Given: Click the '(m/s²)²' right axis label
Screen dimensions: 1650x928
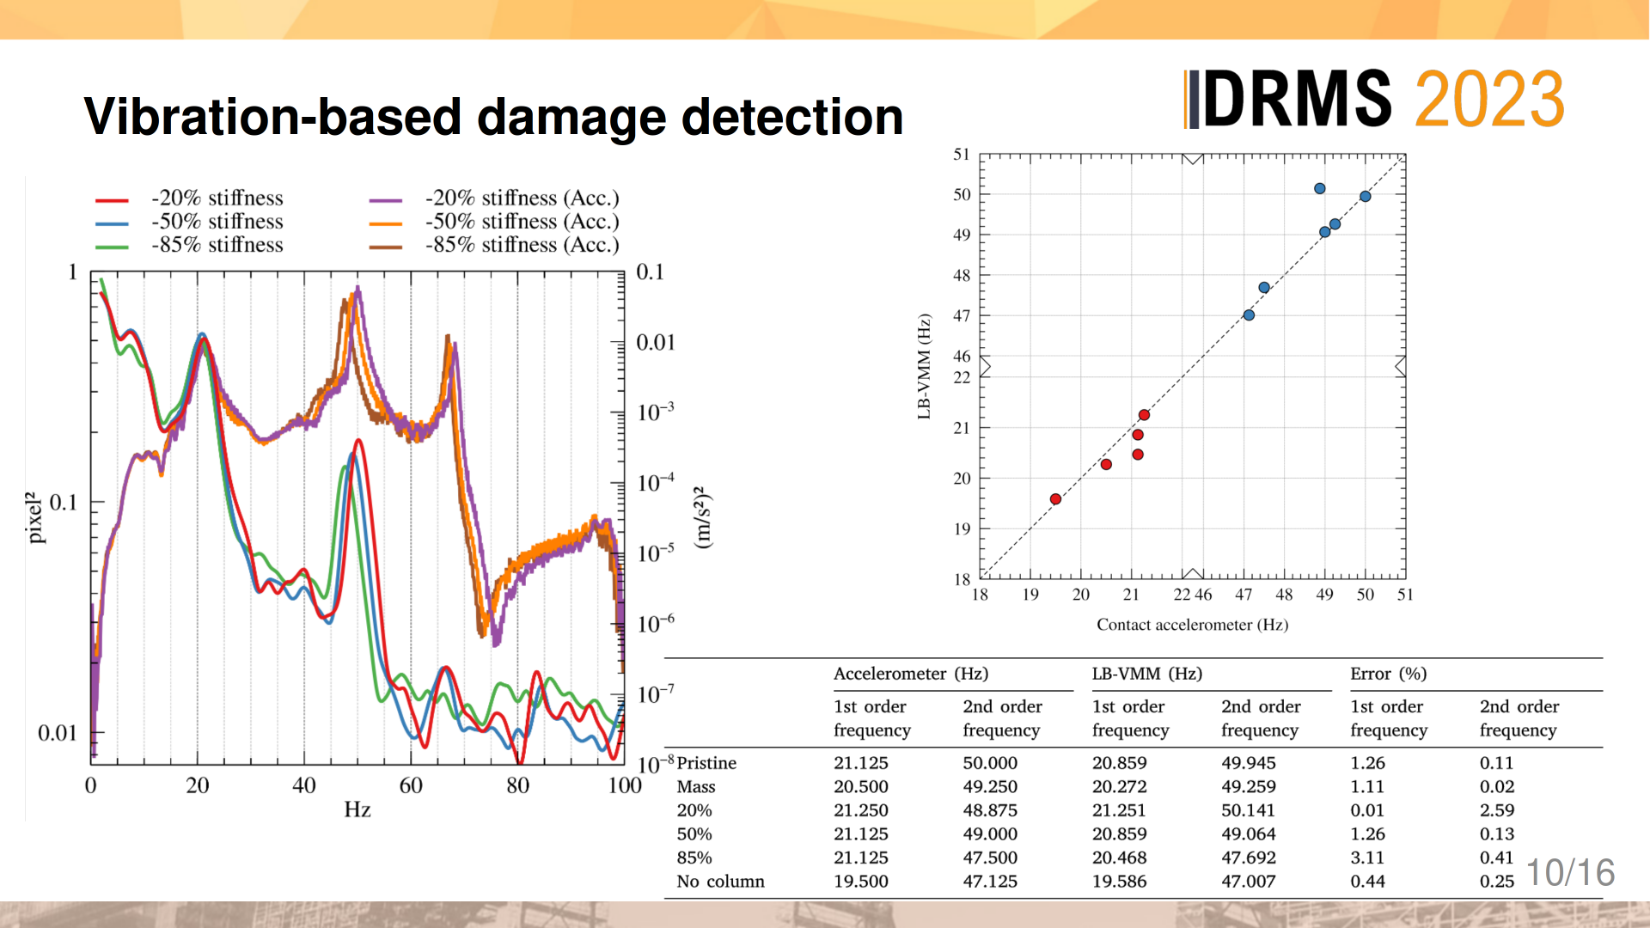Looking at the screenshot, I should (703, 517).
